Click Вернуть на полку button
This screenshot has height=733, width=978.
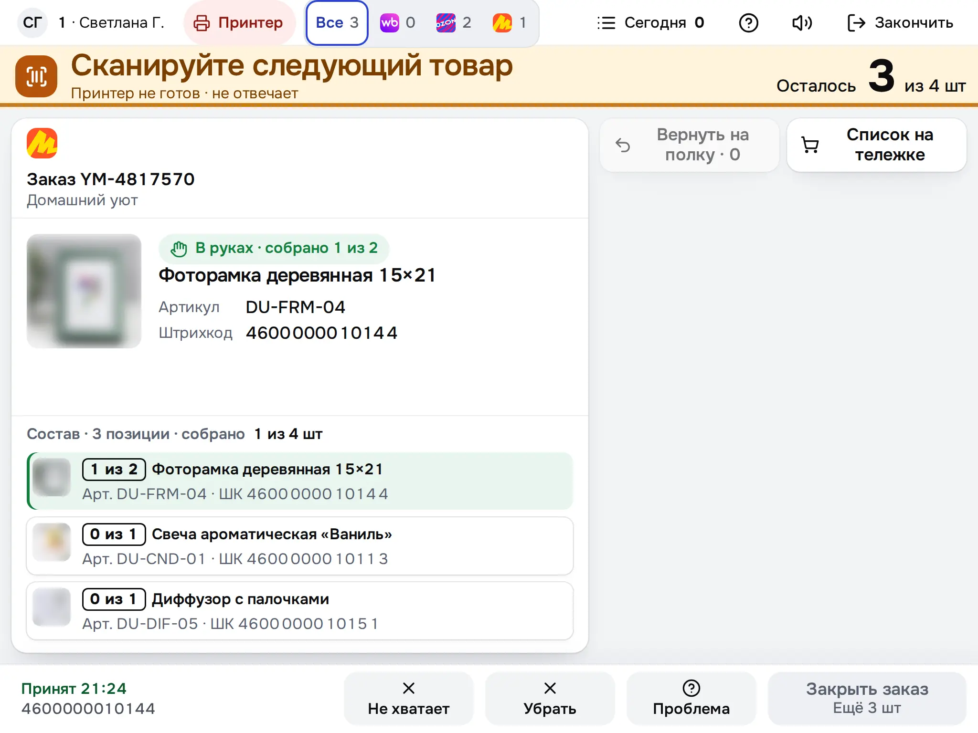689,145
